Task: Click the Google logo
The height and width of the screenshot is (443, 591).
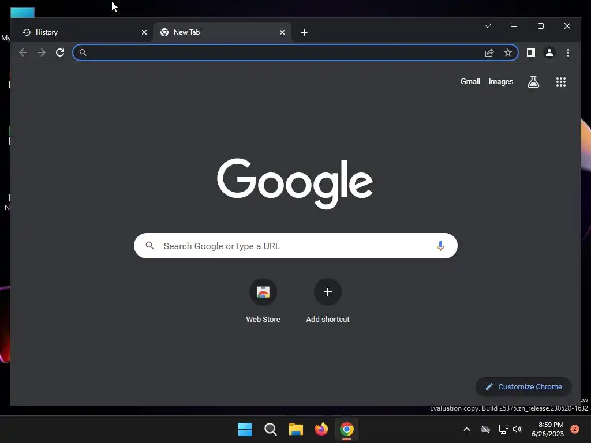Action: [x=295, y=183]
